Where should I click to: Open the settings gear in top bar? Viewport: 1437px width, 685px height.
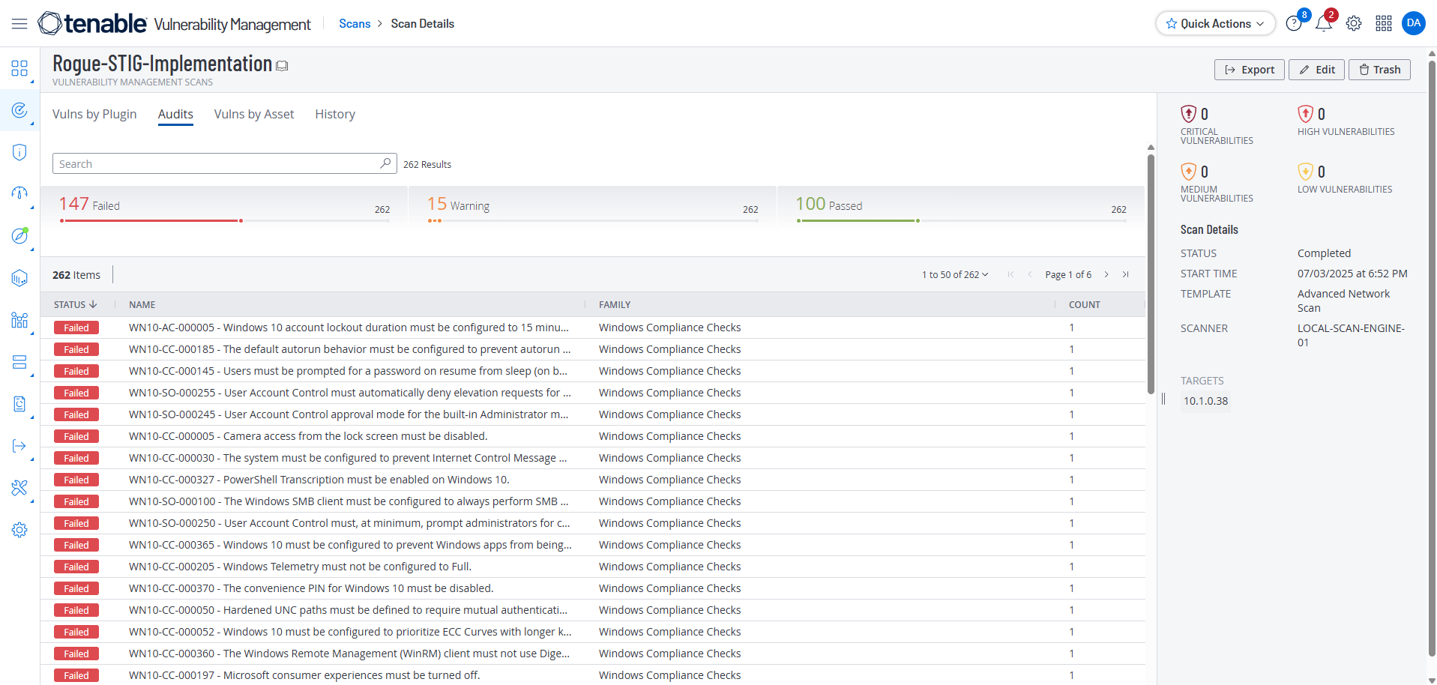1353,24
